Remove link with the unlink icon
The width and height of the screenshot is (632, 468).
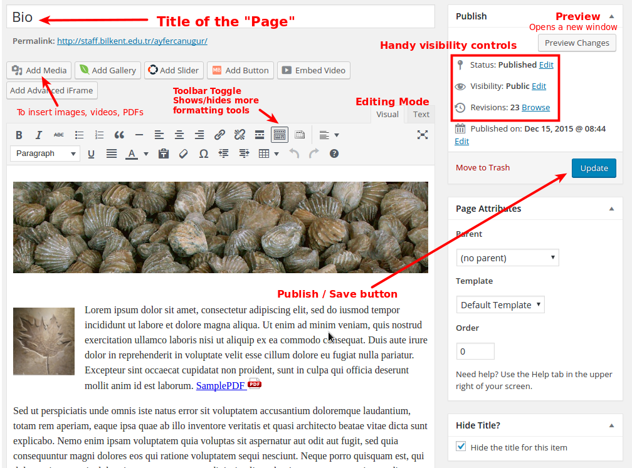pos(240,135)
